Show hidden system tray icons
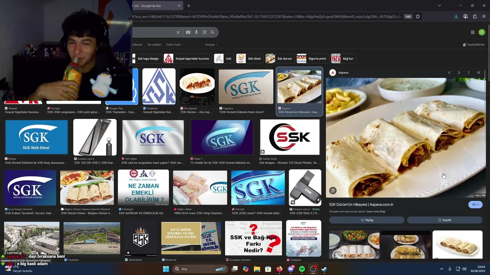 pos(441,269)
